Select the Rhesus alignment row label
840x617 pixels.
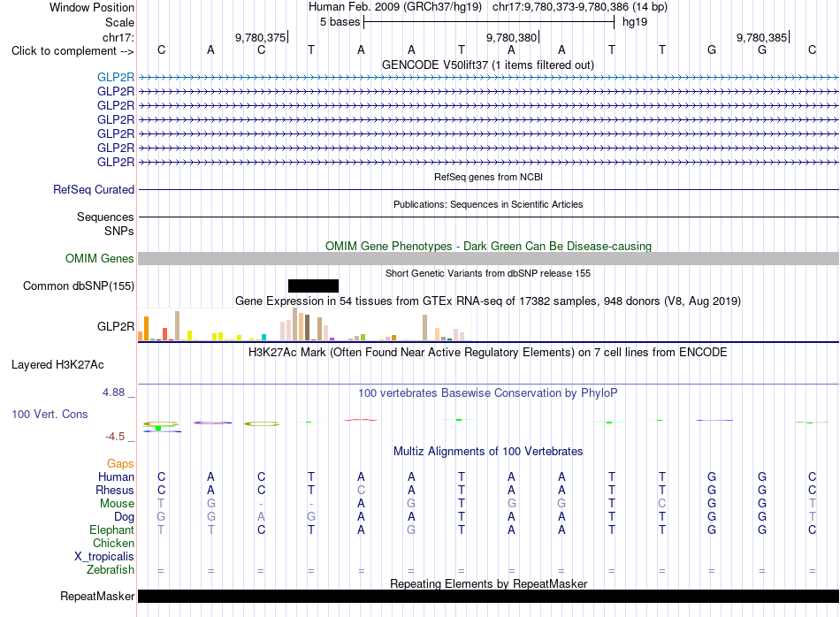tap(115, 491)
